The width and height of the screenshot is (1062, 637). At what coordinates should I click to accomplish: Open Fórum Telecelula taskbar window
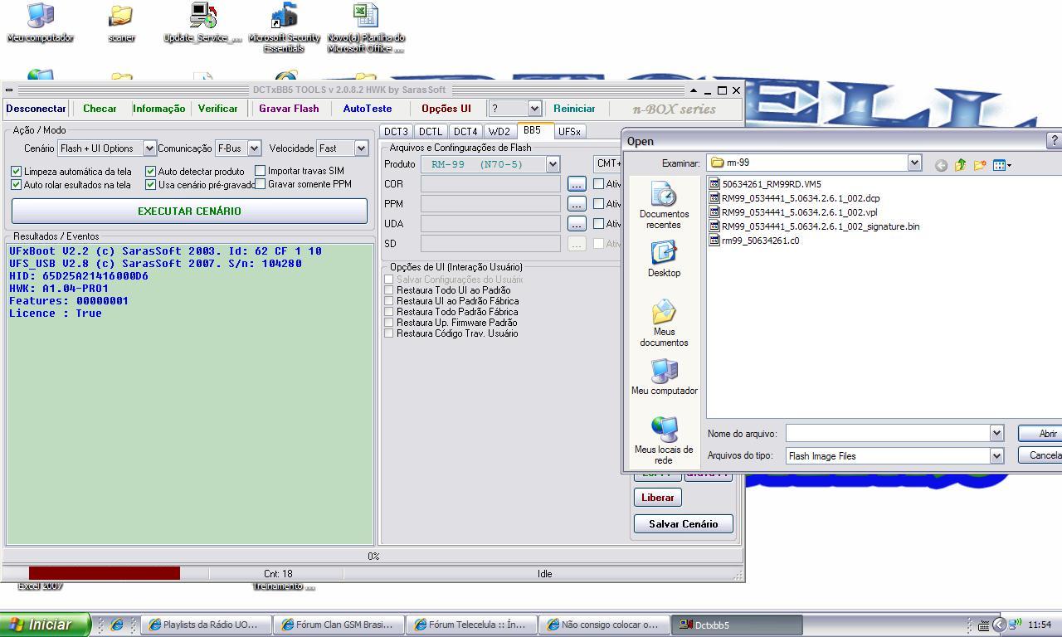coord(470,625)
